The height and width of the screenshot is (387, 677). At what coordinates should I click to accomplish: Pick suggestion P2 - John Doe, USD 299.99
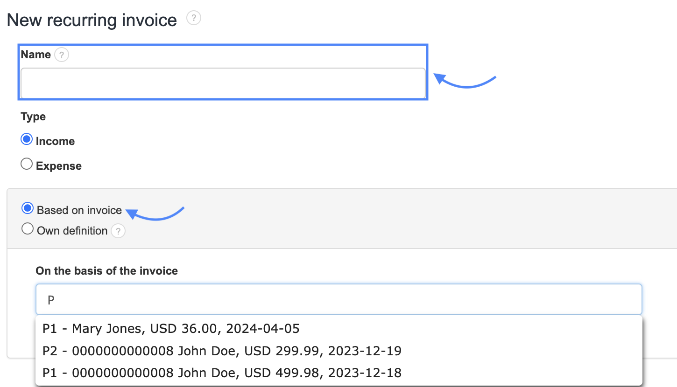click(222, 351)
